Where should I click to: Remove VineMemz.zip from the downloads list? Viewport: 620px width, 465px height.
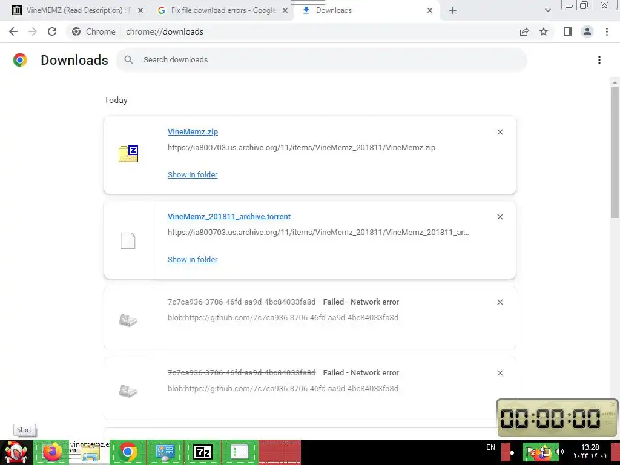(x=500, y=132)
